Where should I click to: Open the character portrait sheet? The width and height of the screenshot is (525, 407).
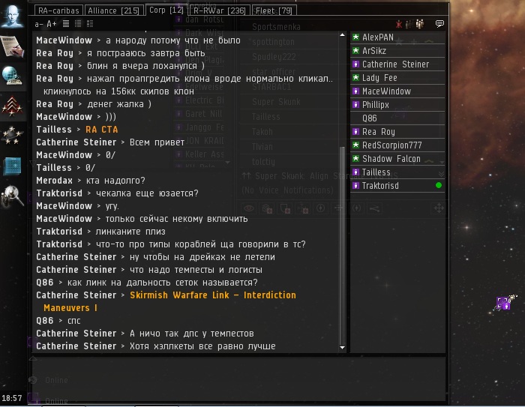pos(13,16)
